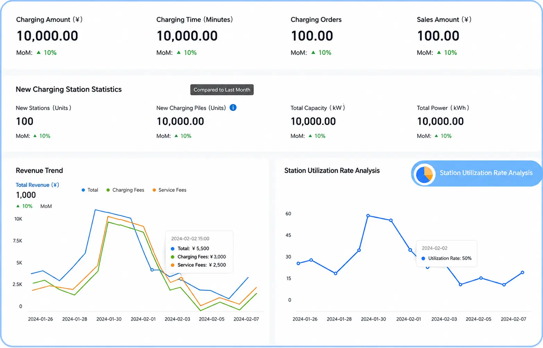
Task: Toggle the Total series in legend
Action: [x=90, y=190]
